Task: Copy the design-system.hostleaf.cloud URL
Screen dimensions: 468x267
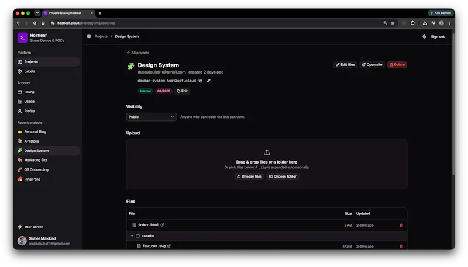Action: [201, 81]
